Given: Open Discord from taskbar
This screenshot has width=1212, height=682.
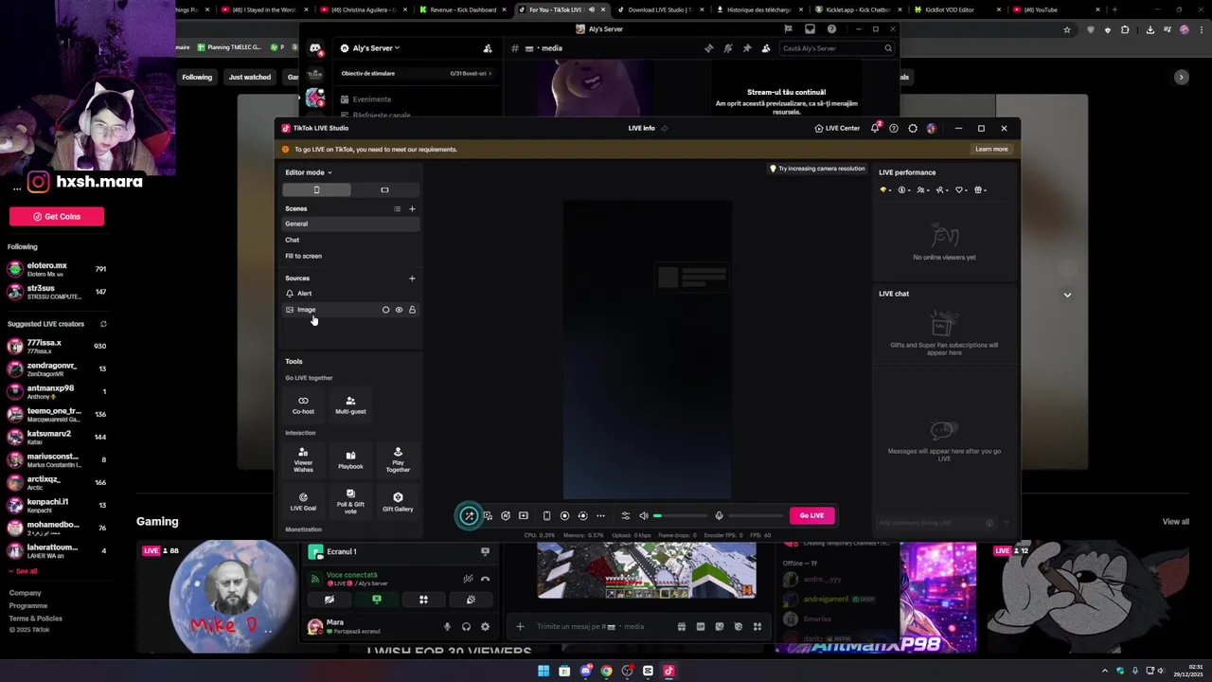Looking at the screenshot, I should [x=585, y=671].
